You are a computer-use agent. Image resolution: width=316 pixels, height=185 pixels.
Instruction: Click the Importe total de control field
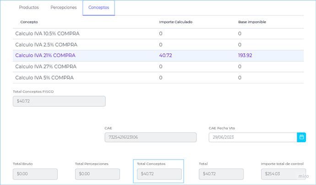tap(283, 174)
